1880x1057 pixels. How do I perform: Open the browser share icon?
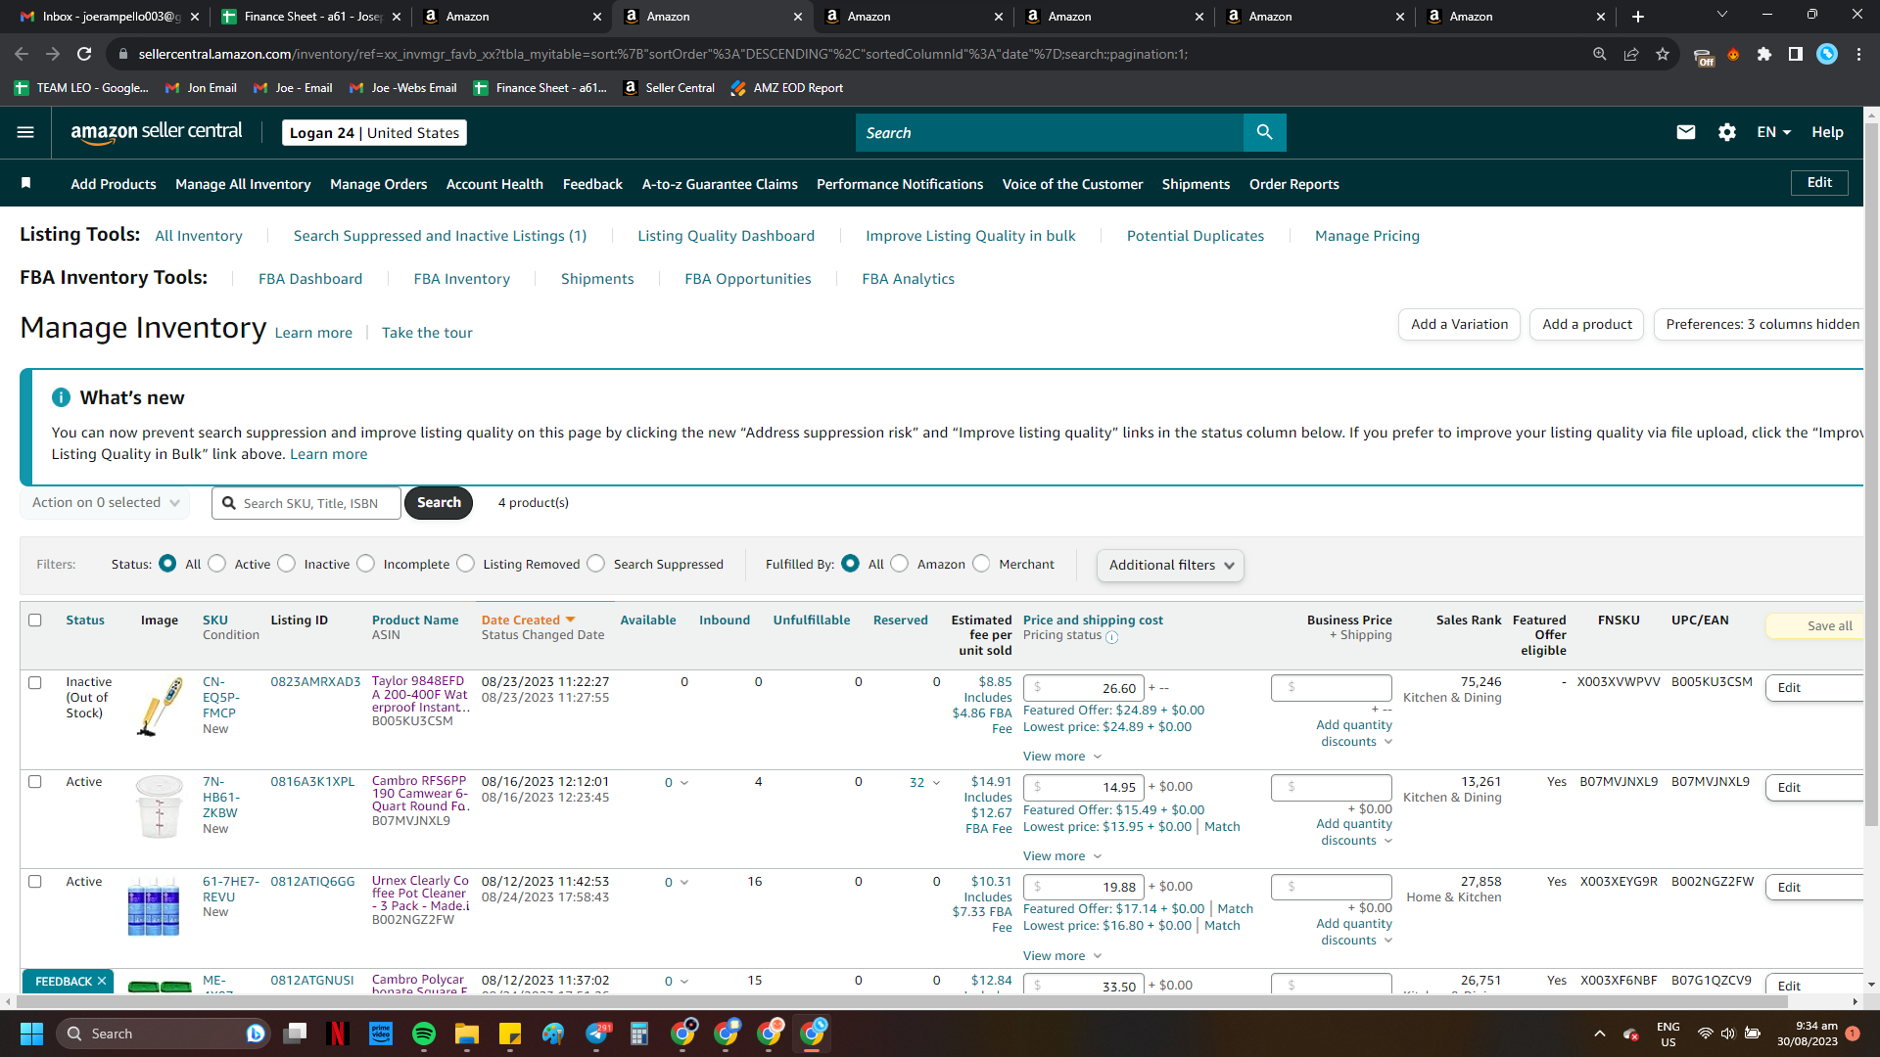click(1631, 54)
